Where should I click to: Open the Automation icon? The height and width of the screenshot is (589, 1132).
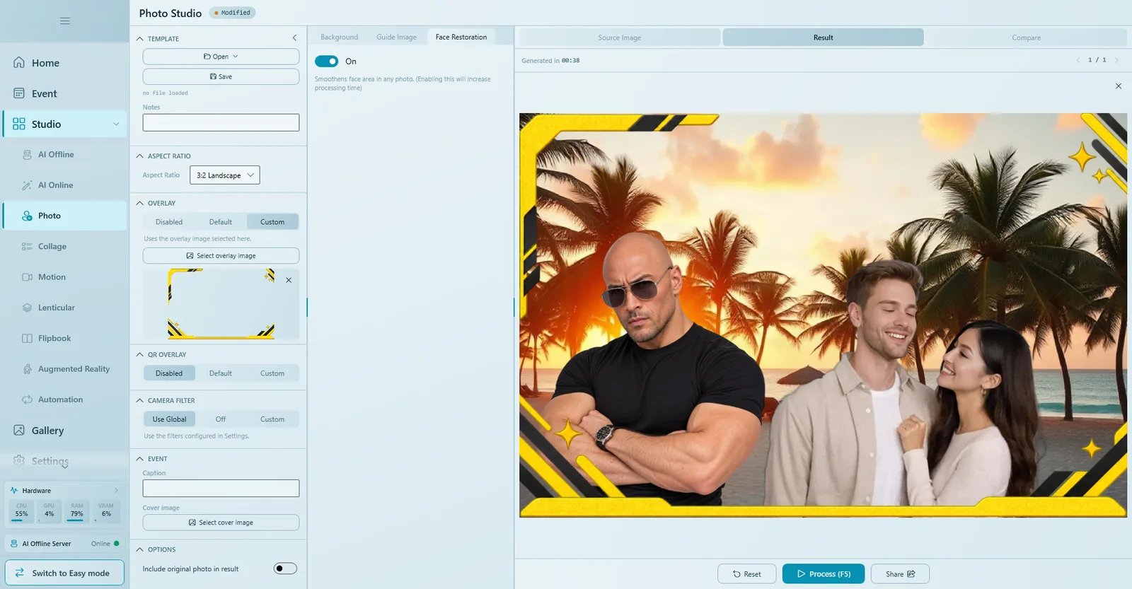click(27, 400)
